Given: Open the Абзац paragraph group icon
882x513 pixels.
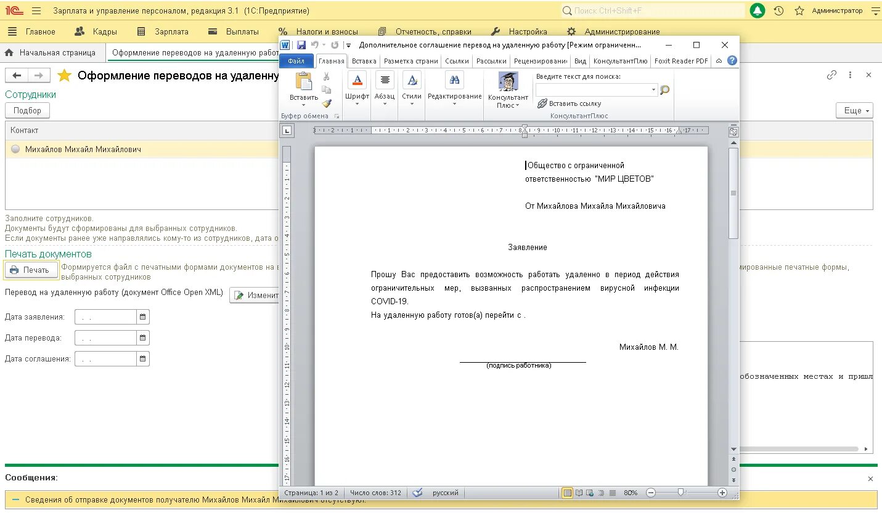Looking at the screenshot, I should tap(385, 80).
